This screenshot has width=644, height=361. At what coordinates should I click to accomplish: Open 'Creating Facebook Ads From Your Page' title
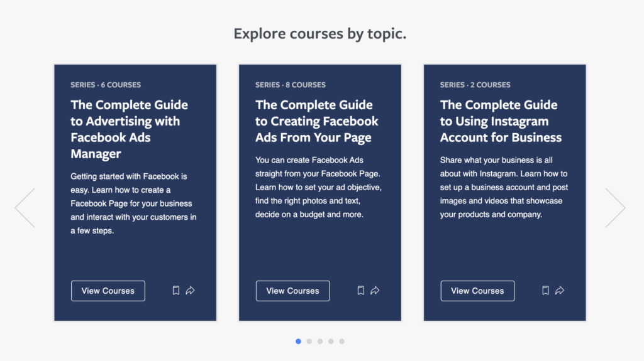(x=317, y=121)
